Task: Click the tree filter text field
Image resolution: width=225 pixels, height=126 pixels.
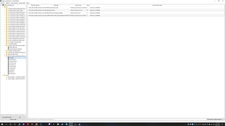Action: (13, 115)
